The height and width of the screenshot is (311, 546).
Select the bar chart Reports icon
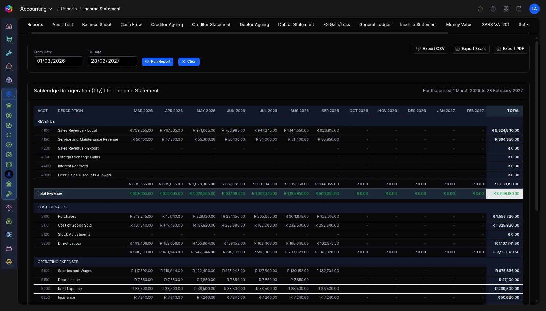point(9,174)
